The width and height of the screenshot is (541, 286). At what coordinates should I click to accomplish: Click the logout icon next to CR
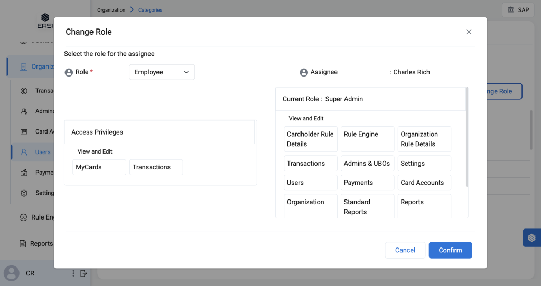tap(83, 273)
